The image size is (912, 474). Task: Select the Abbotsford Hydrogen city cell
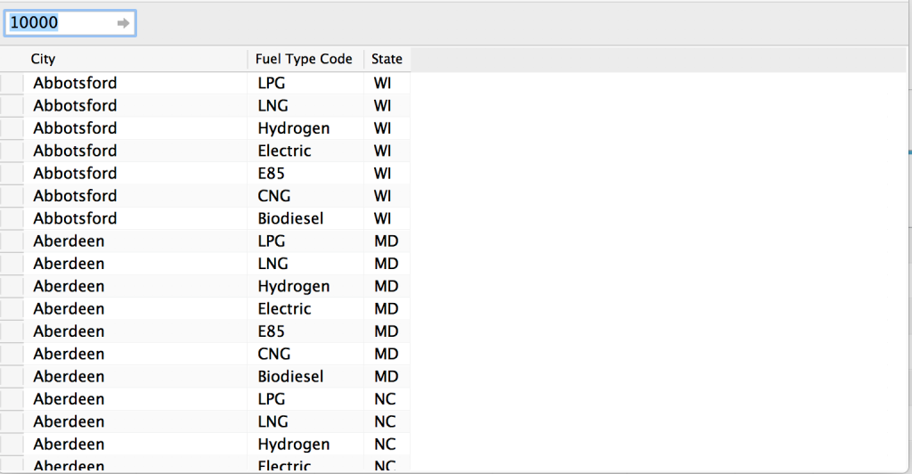tap(135, 128)
